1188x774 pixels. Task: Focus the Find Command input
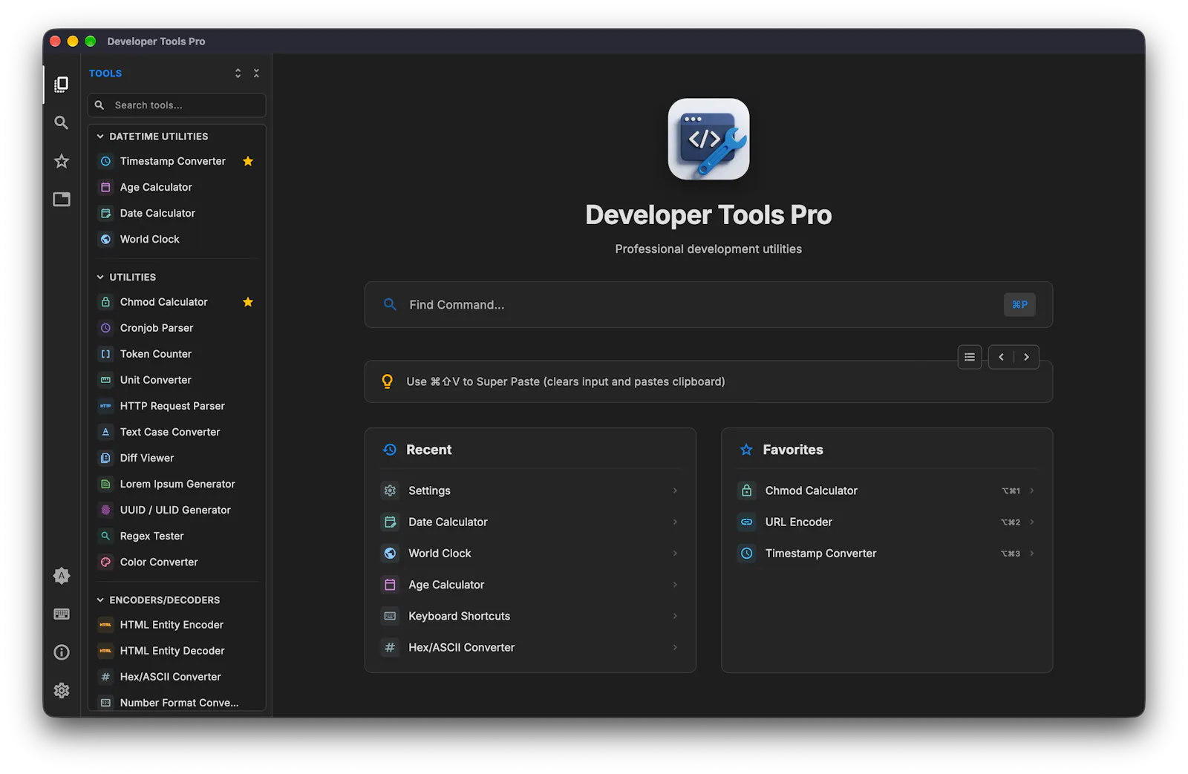[708, 305]
